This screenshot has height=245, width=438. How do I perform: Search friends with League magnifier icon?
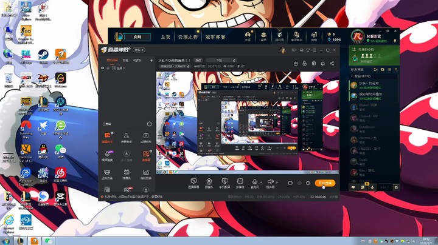coord(396,69)
